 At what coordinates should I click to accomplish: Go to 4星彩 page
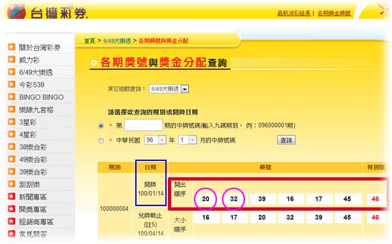27,135
